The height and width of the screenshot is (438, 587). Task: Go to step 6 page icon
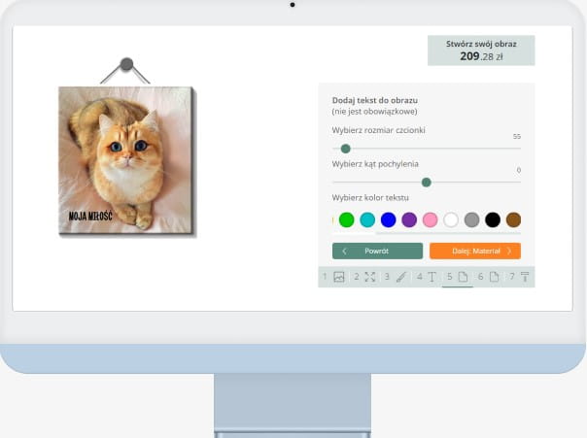[x=494, y=277]
